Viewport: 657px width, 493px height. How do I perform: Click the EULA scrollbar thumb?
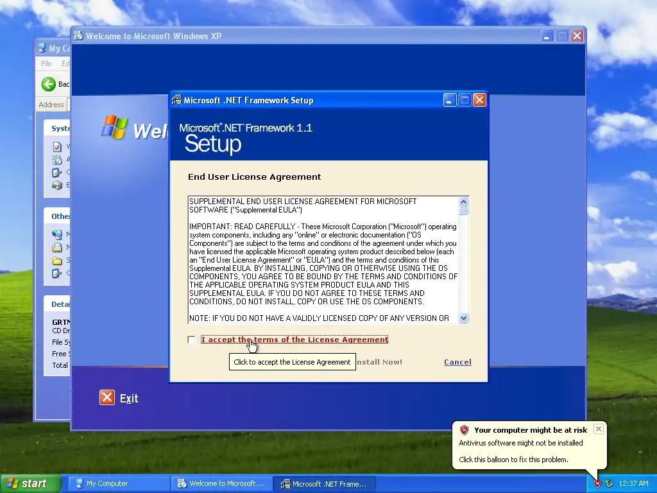(x=463, y=211)
